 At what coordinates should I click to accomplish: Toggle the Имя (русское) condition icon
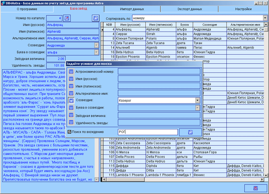tap(71, 79)
